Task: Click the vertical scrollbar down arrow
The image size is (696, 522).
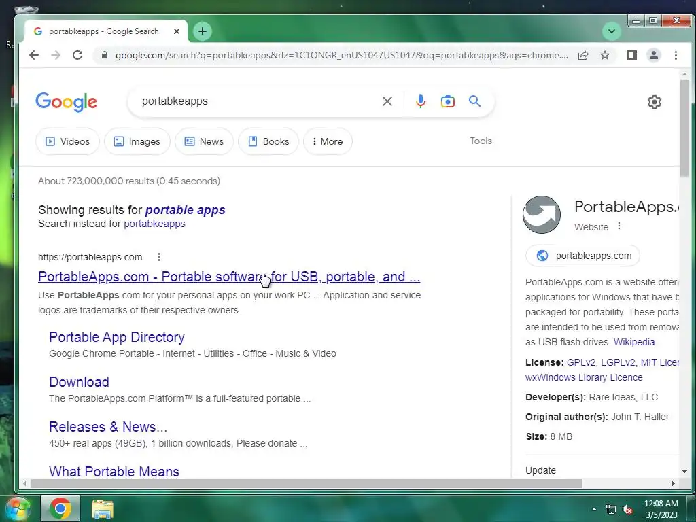Action: [x=684, y=472]
